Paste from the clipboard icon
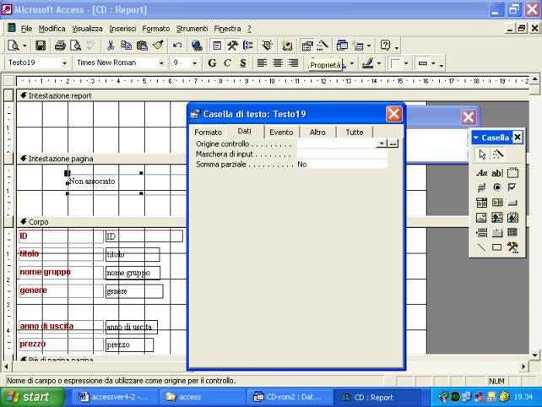542x407 pixels. (x=142, y=46)
